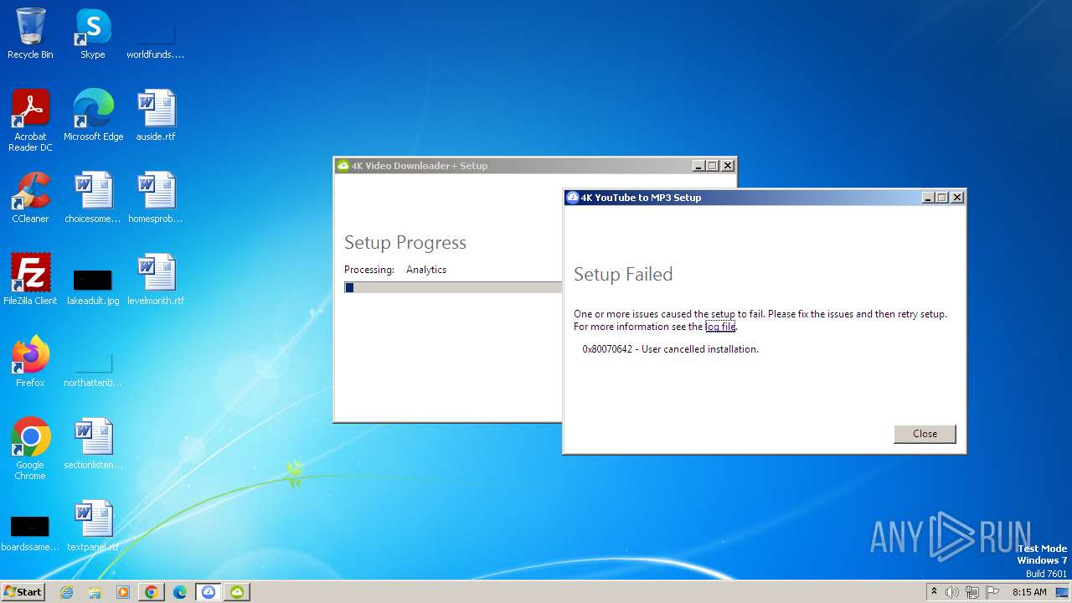Open the network tray icon
Screen dimensions: 1072x603
pos(972,592)
